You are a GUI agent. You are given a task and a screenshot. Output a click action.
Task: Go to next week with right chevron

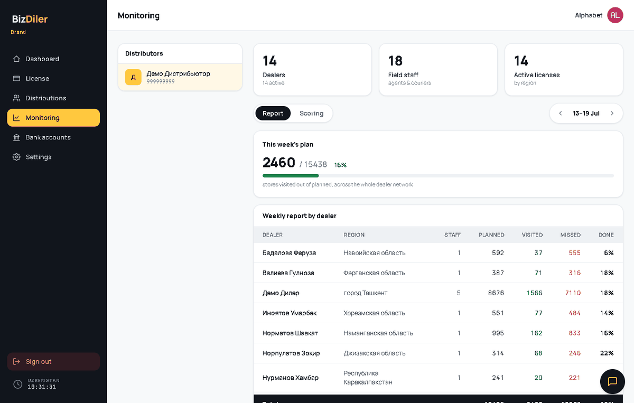(612, 113)
